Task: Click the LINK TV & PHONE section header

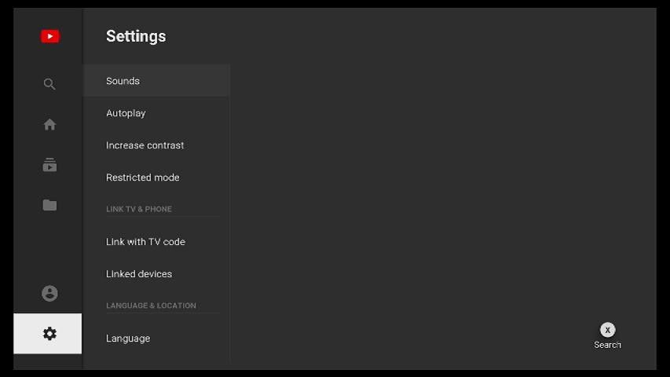Action: point(139,210)
